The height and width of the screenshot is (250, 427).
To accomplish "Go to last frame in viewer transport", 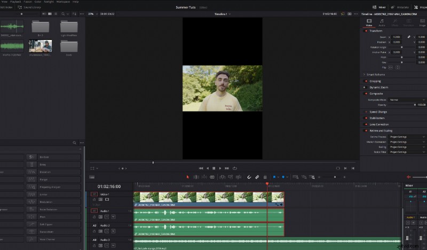I will pyautogui.click(x=227, y=168).
